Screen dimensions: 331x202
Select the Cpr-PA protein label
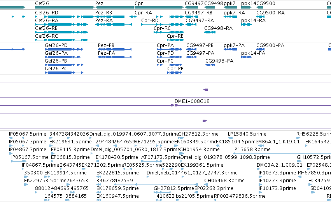pyautogui.click(x=165, y=45)
